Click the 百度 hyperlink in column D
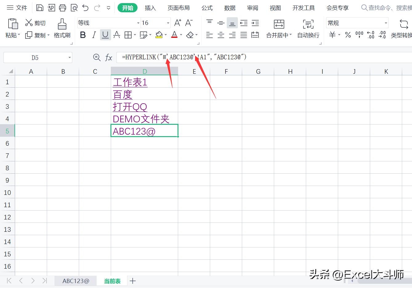 click(122, 94)
